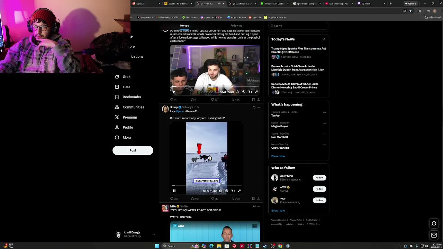Bookmark the Sovey post
The width and height of the screenshot is (443, 249).
(253, 199)
